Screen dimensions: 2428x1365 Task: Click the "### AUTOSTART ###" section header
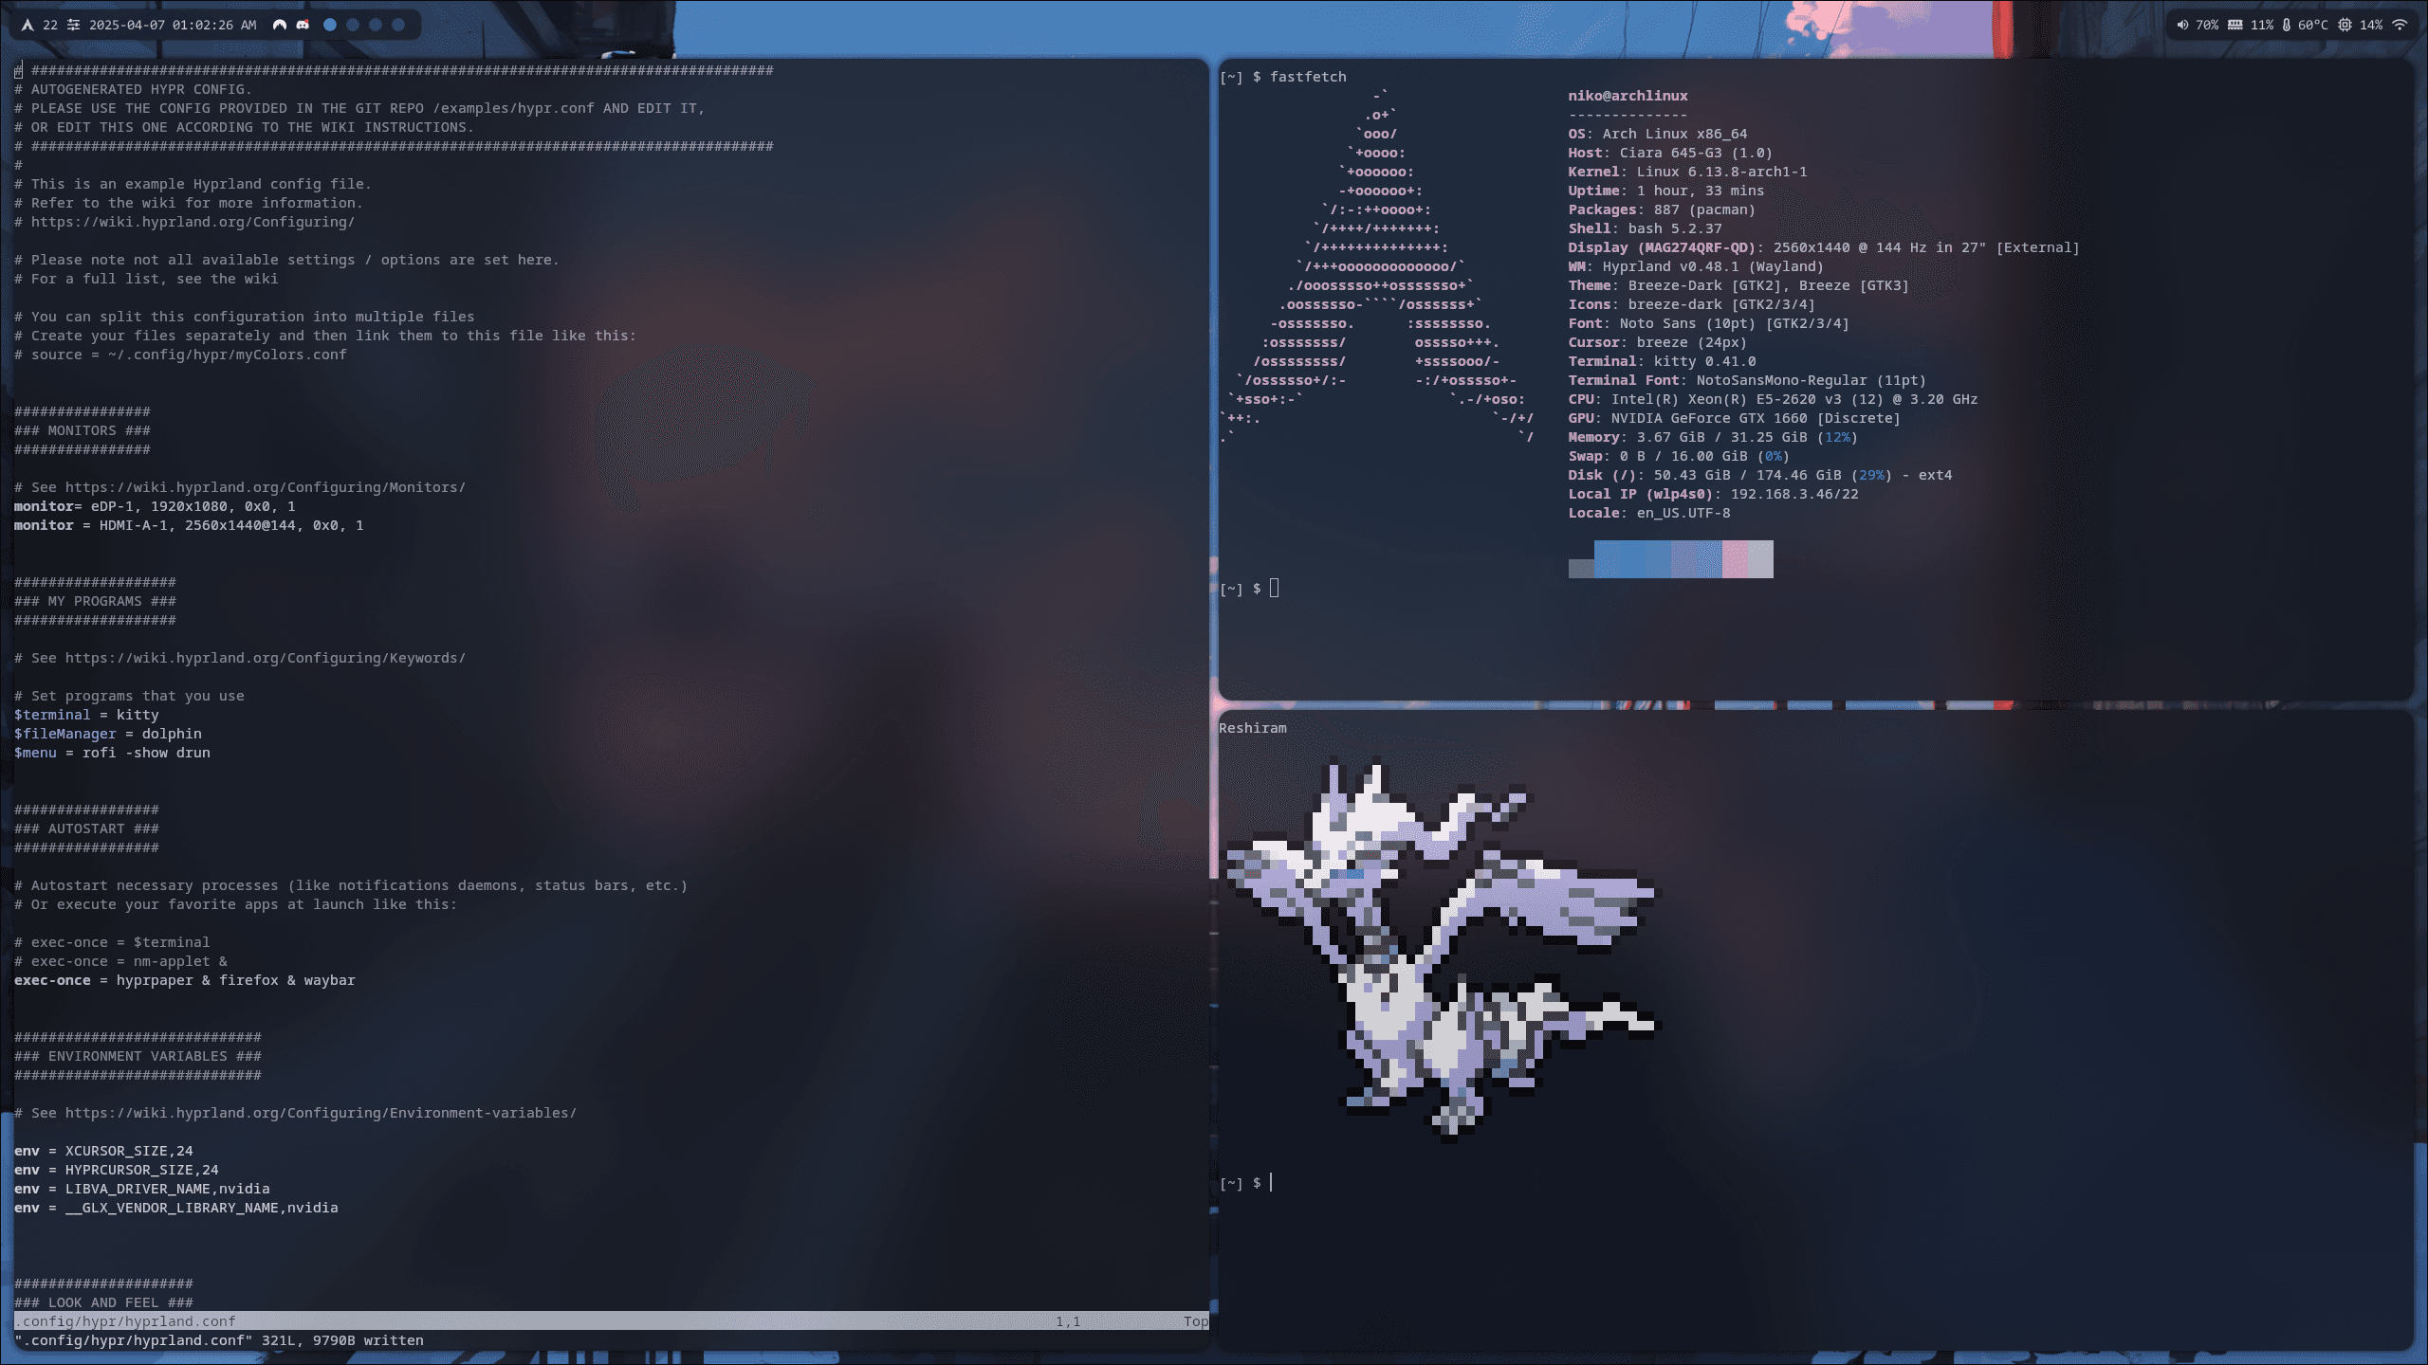tap(86, 828)
